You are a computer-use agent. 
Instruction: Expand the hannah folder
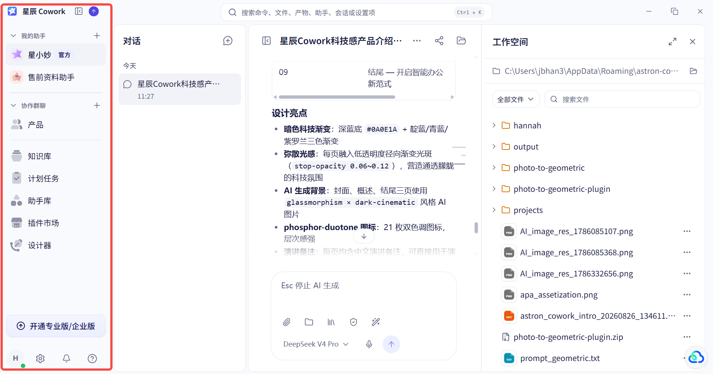(494, 125)
